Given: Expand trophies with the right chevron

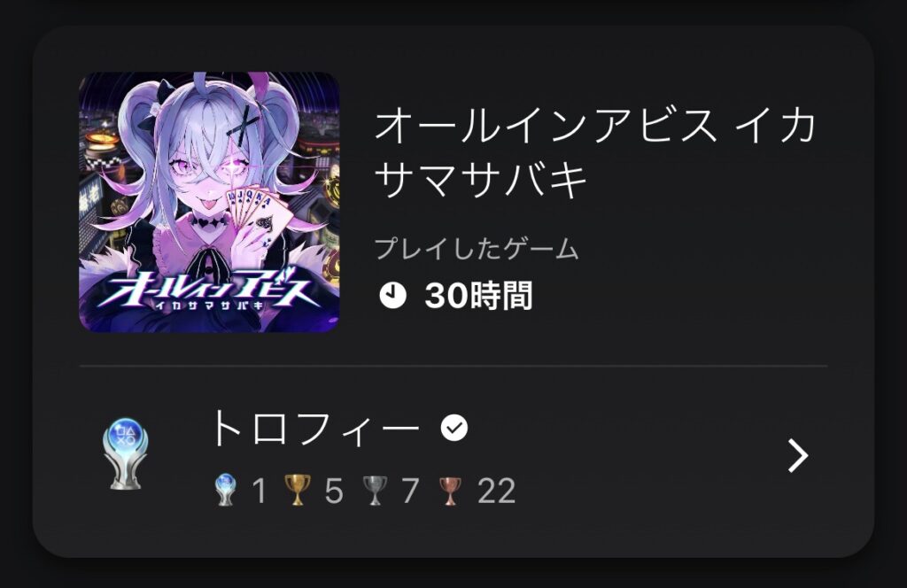Looking at the screenshot, I should [x=798, y=455].
